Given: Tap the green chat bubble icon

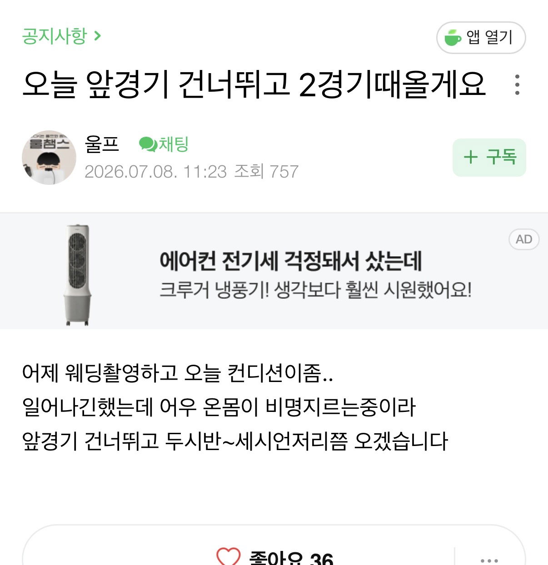Looking at the screenshot, I should pyautogui.click(x=148, y=144).
